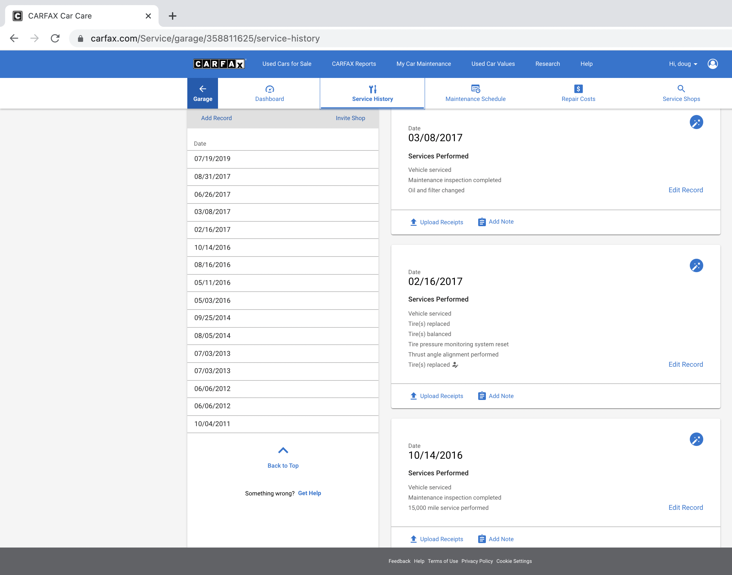Click the browser forward arrow
Image resolution: width=732 pixels, height=575 pixels.
[x=34, y=38]
